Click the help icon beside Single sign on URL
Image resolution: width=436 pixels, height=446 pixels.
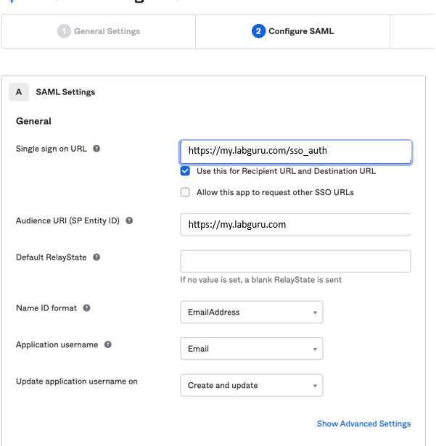point(96,149)
